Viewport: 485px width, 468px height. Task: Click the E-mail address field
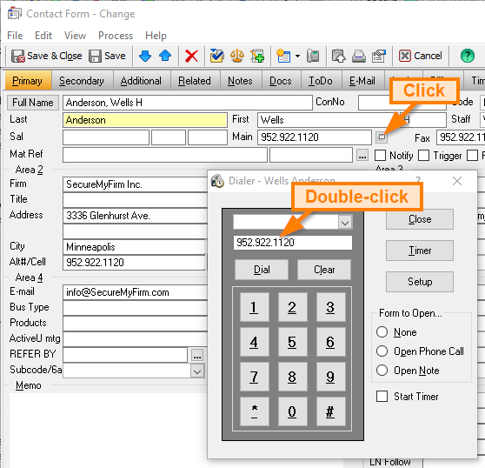coord(136,292)
